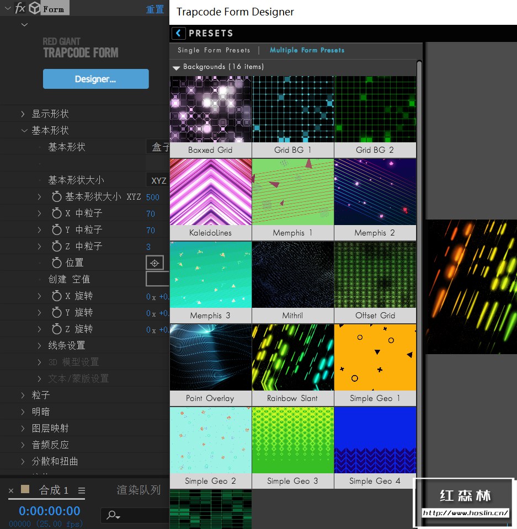Select the Grid BG 2 preset

tap(375, 117)
